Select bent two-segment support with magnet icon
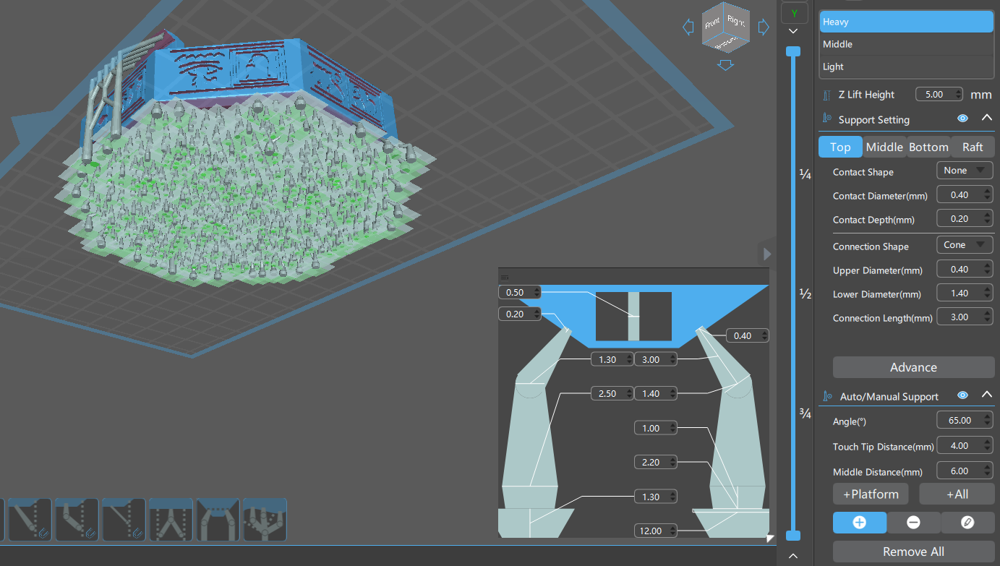Viewport: 1000px width, 566px height. click(77, 520)
